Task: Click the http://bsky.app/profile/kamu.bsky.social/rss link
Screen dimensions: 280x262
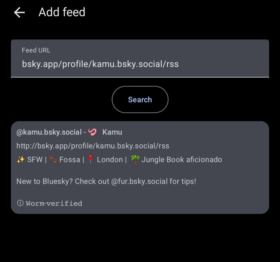Action: click(x=93, y=146)
